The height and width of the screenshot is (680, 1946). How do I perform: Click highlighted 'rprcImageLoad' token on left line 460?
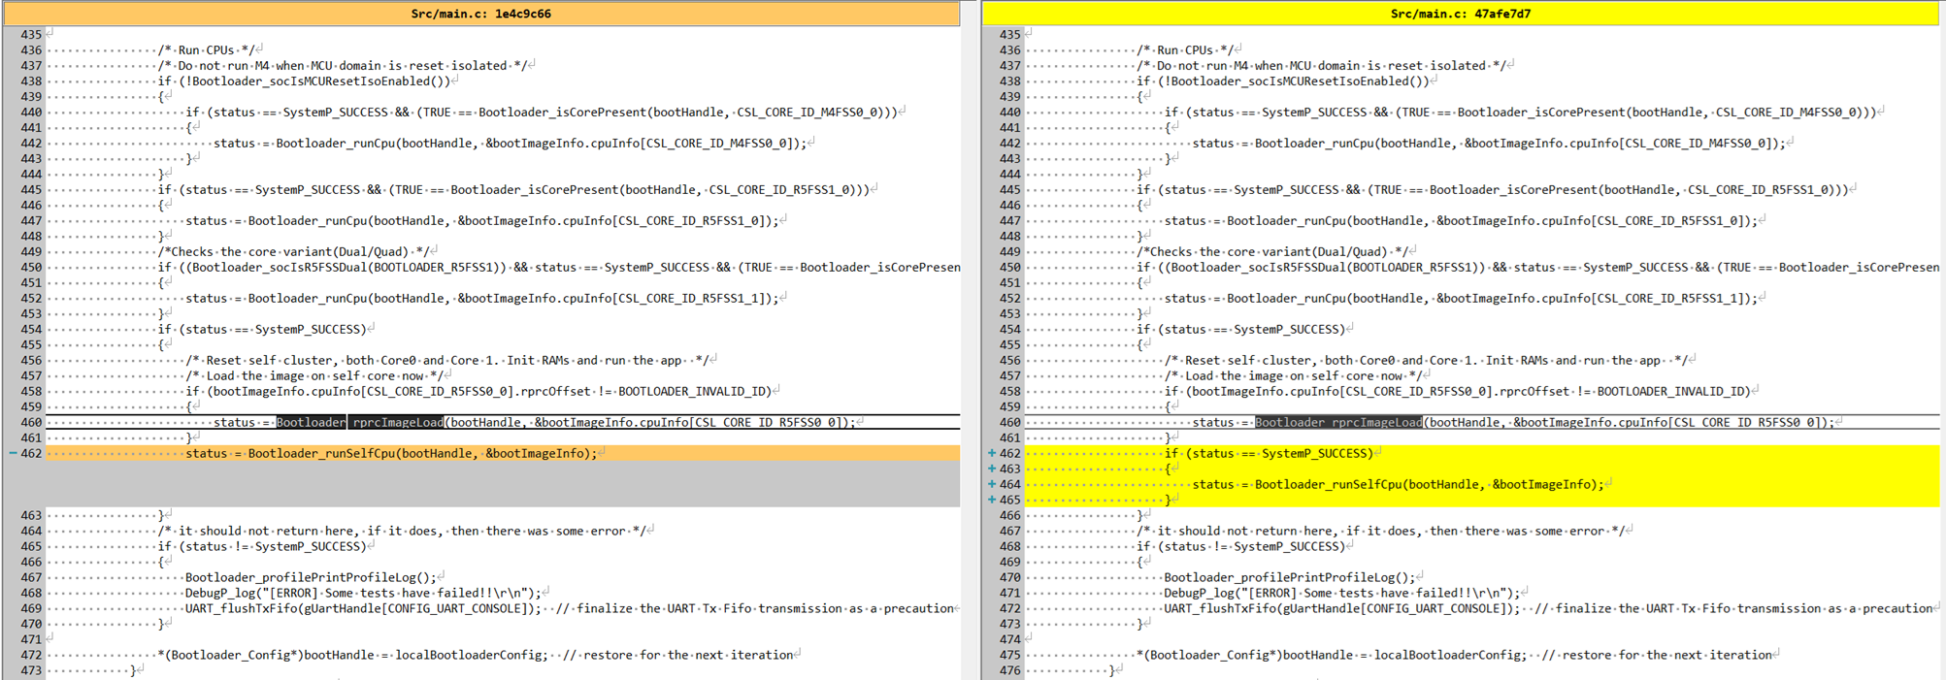398,422
